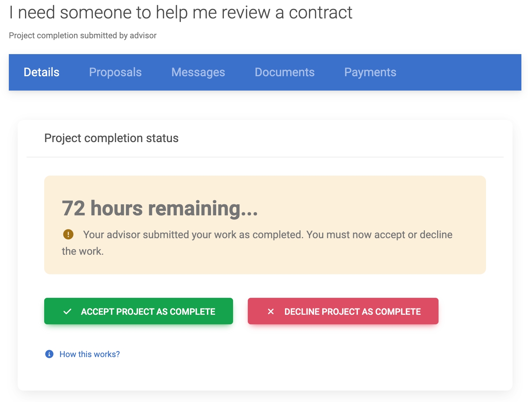Click the checkmark icon on green button

67,311
